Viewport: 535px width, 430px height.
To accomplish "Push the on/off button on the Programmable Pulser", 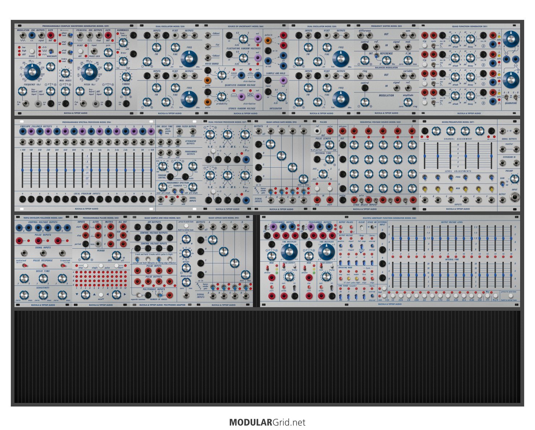I will tap(101, 295).
